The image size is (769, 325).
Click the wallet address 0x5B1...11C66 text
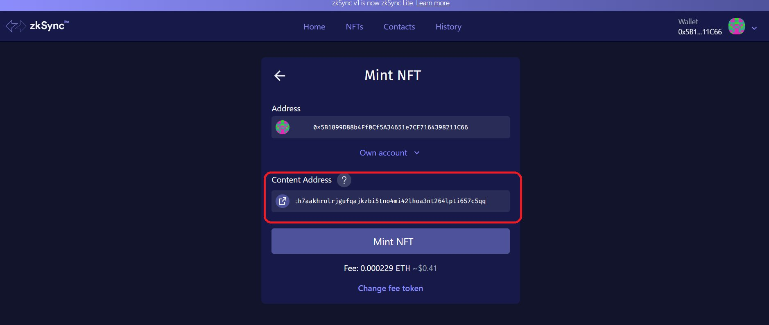699,32
